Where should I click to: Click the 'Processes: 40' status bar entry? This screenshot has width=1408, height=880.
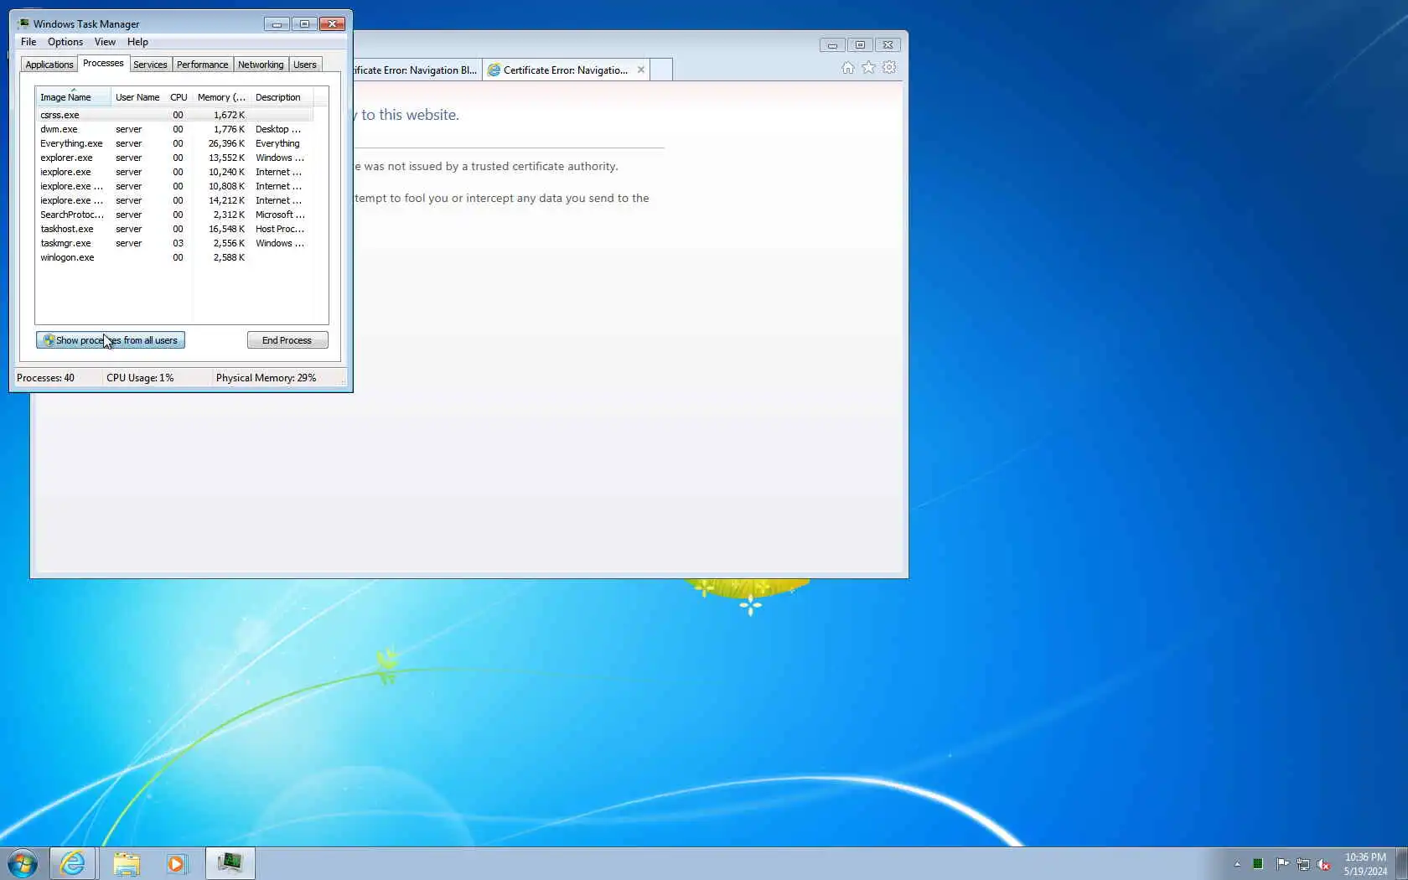(x=45, y=378)
